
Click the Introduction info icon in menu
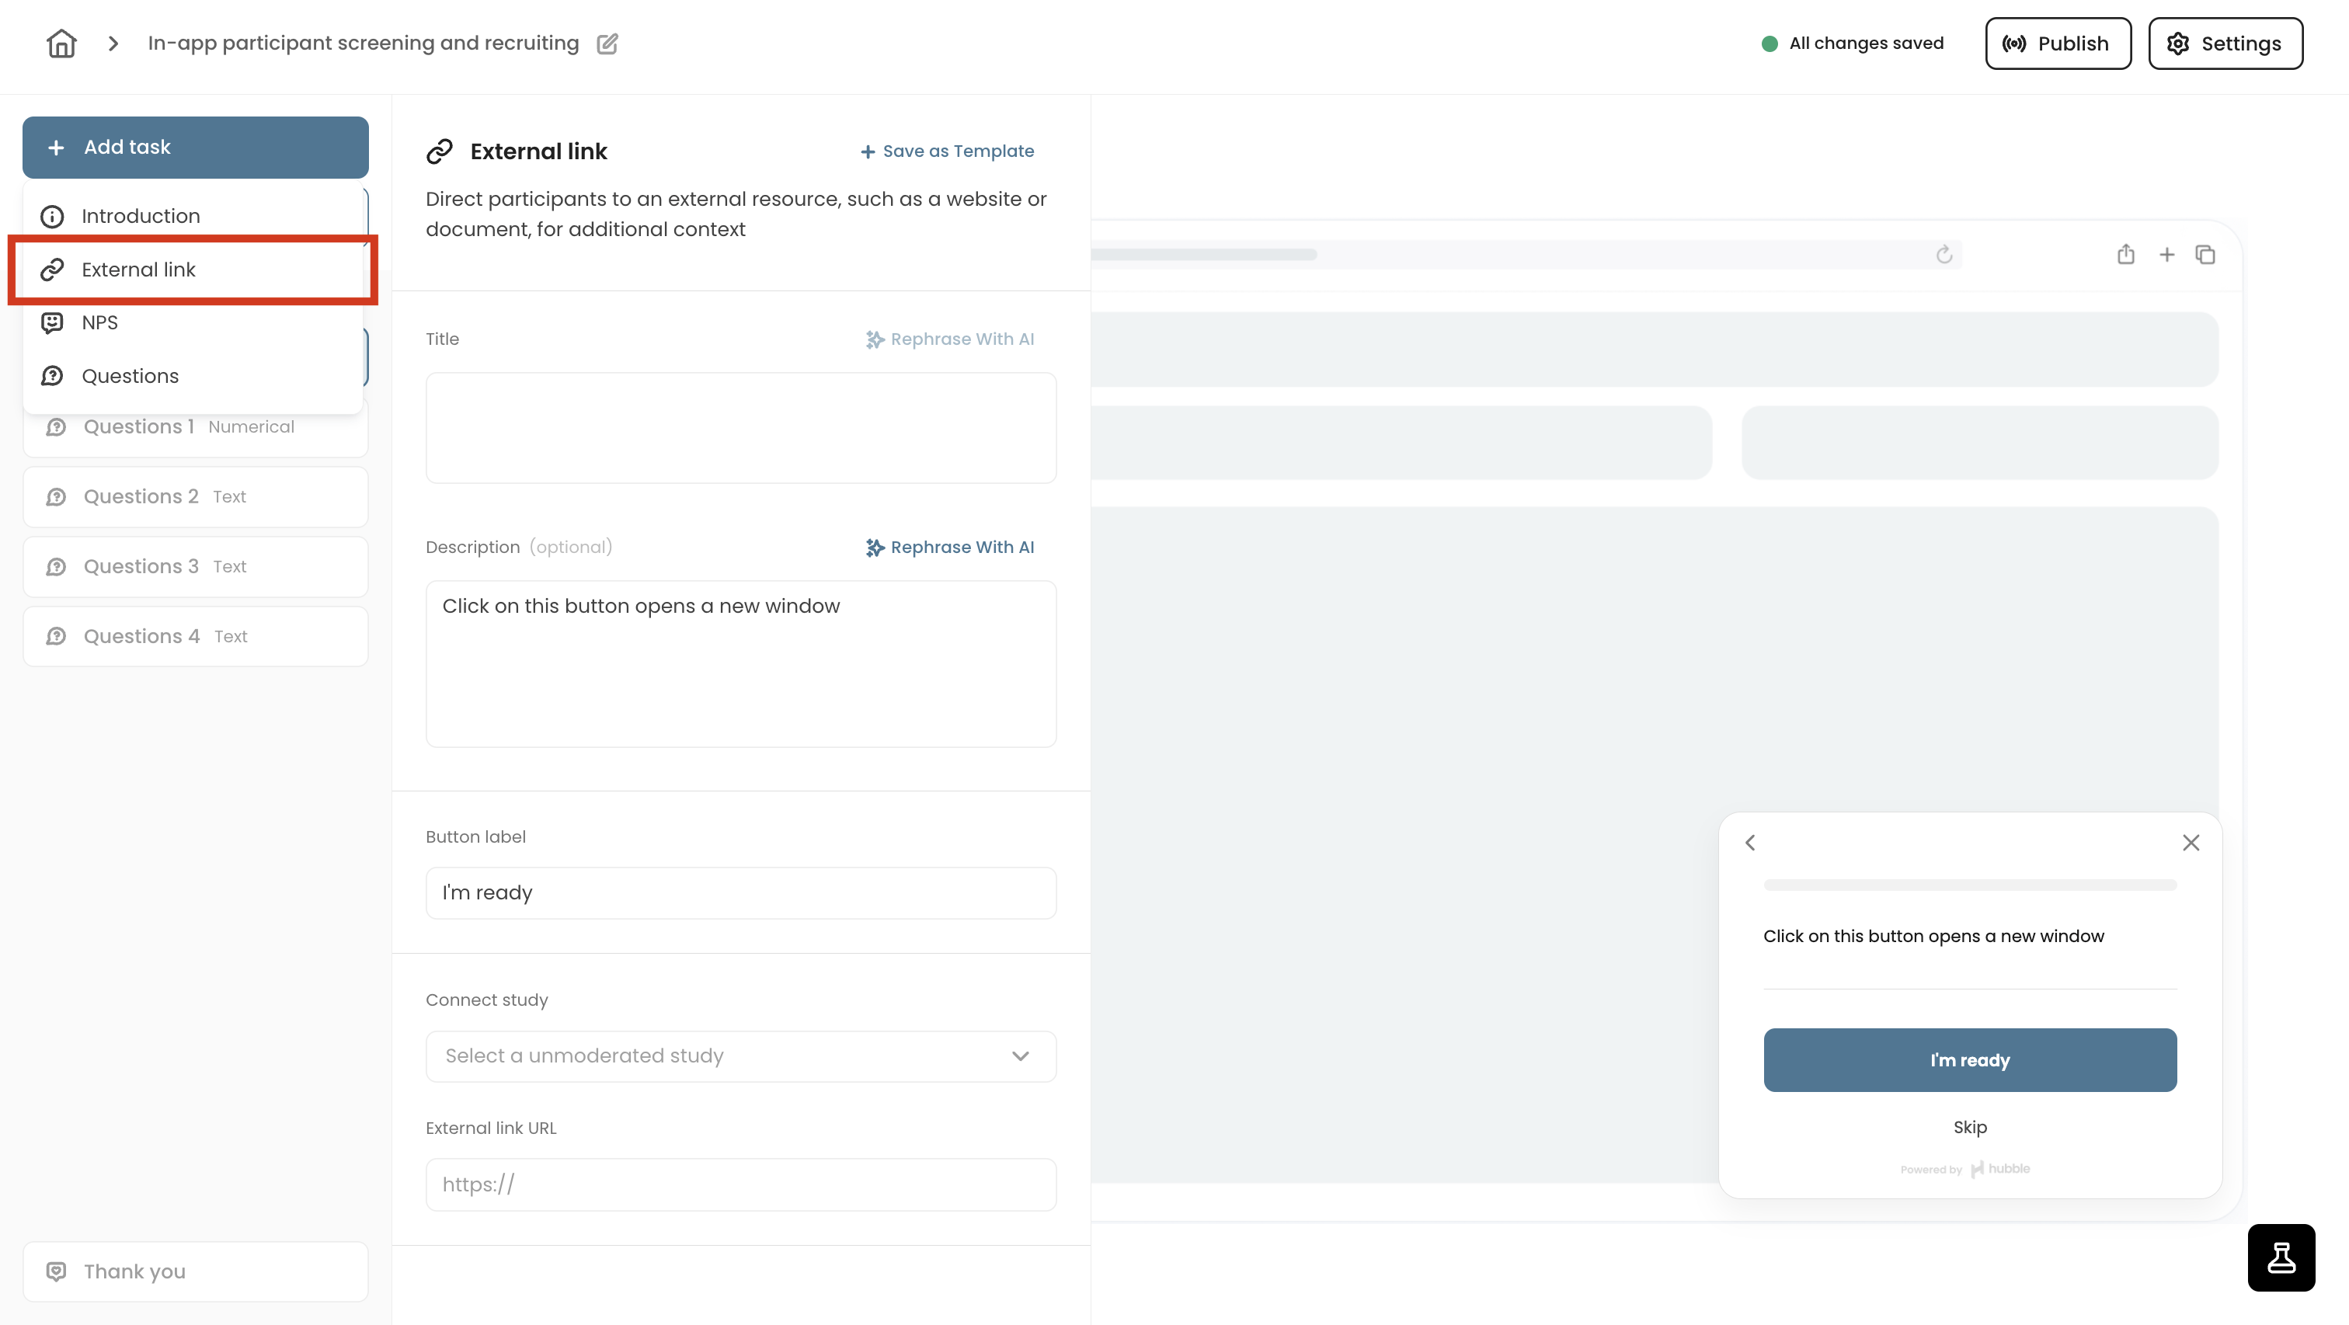[53, 216]
